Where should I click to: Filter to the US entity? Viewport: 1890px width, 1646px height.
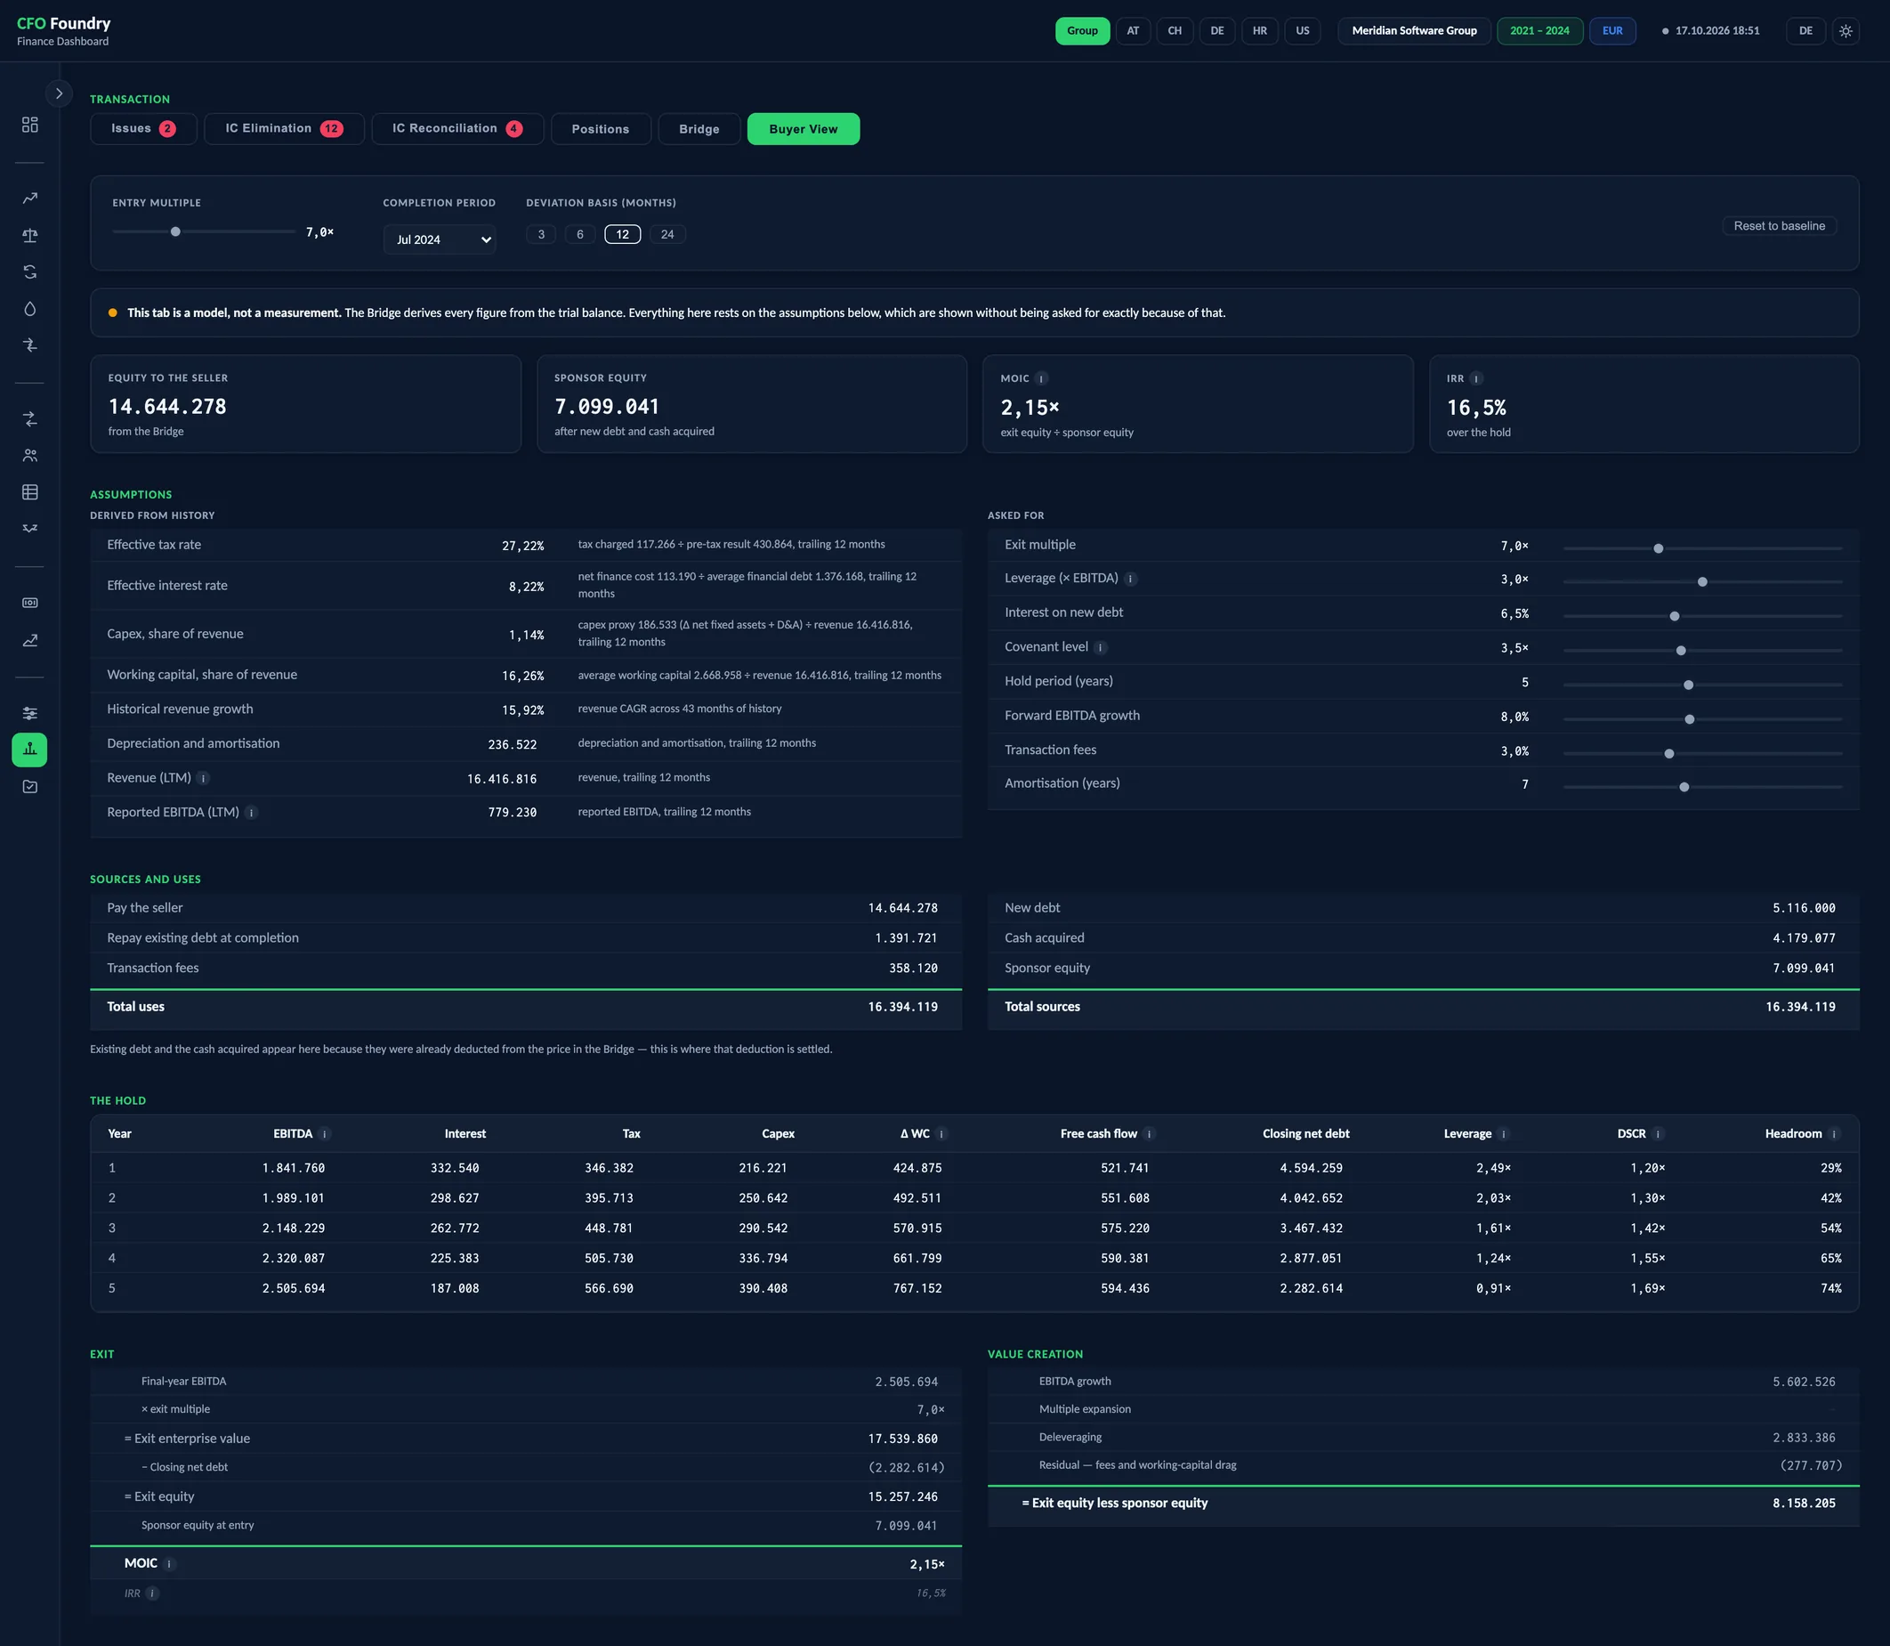pyautogui.click(x=1302, y=30)
